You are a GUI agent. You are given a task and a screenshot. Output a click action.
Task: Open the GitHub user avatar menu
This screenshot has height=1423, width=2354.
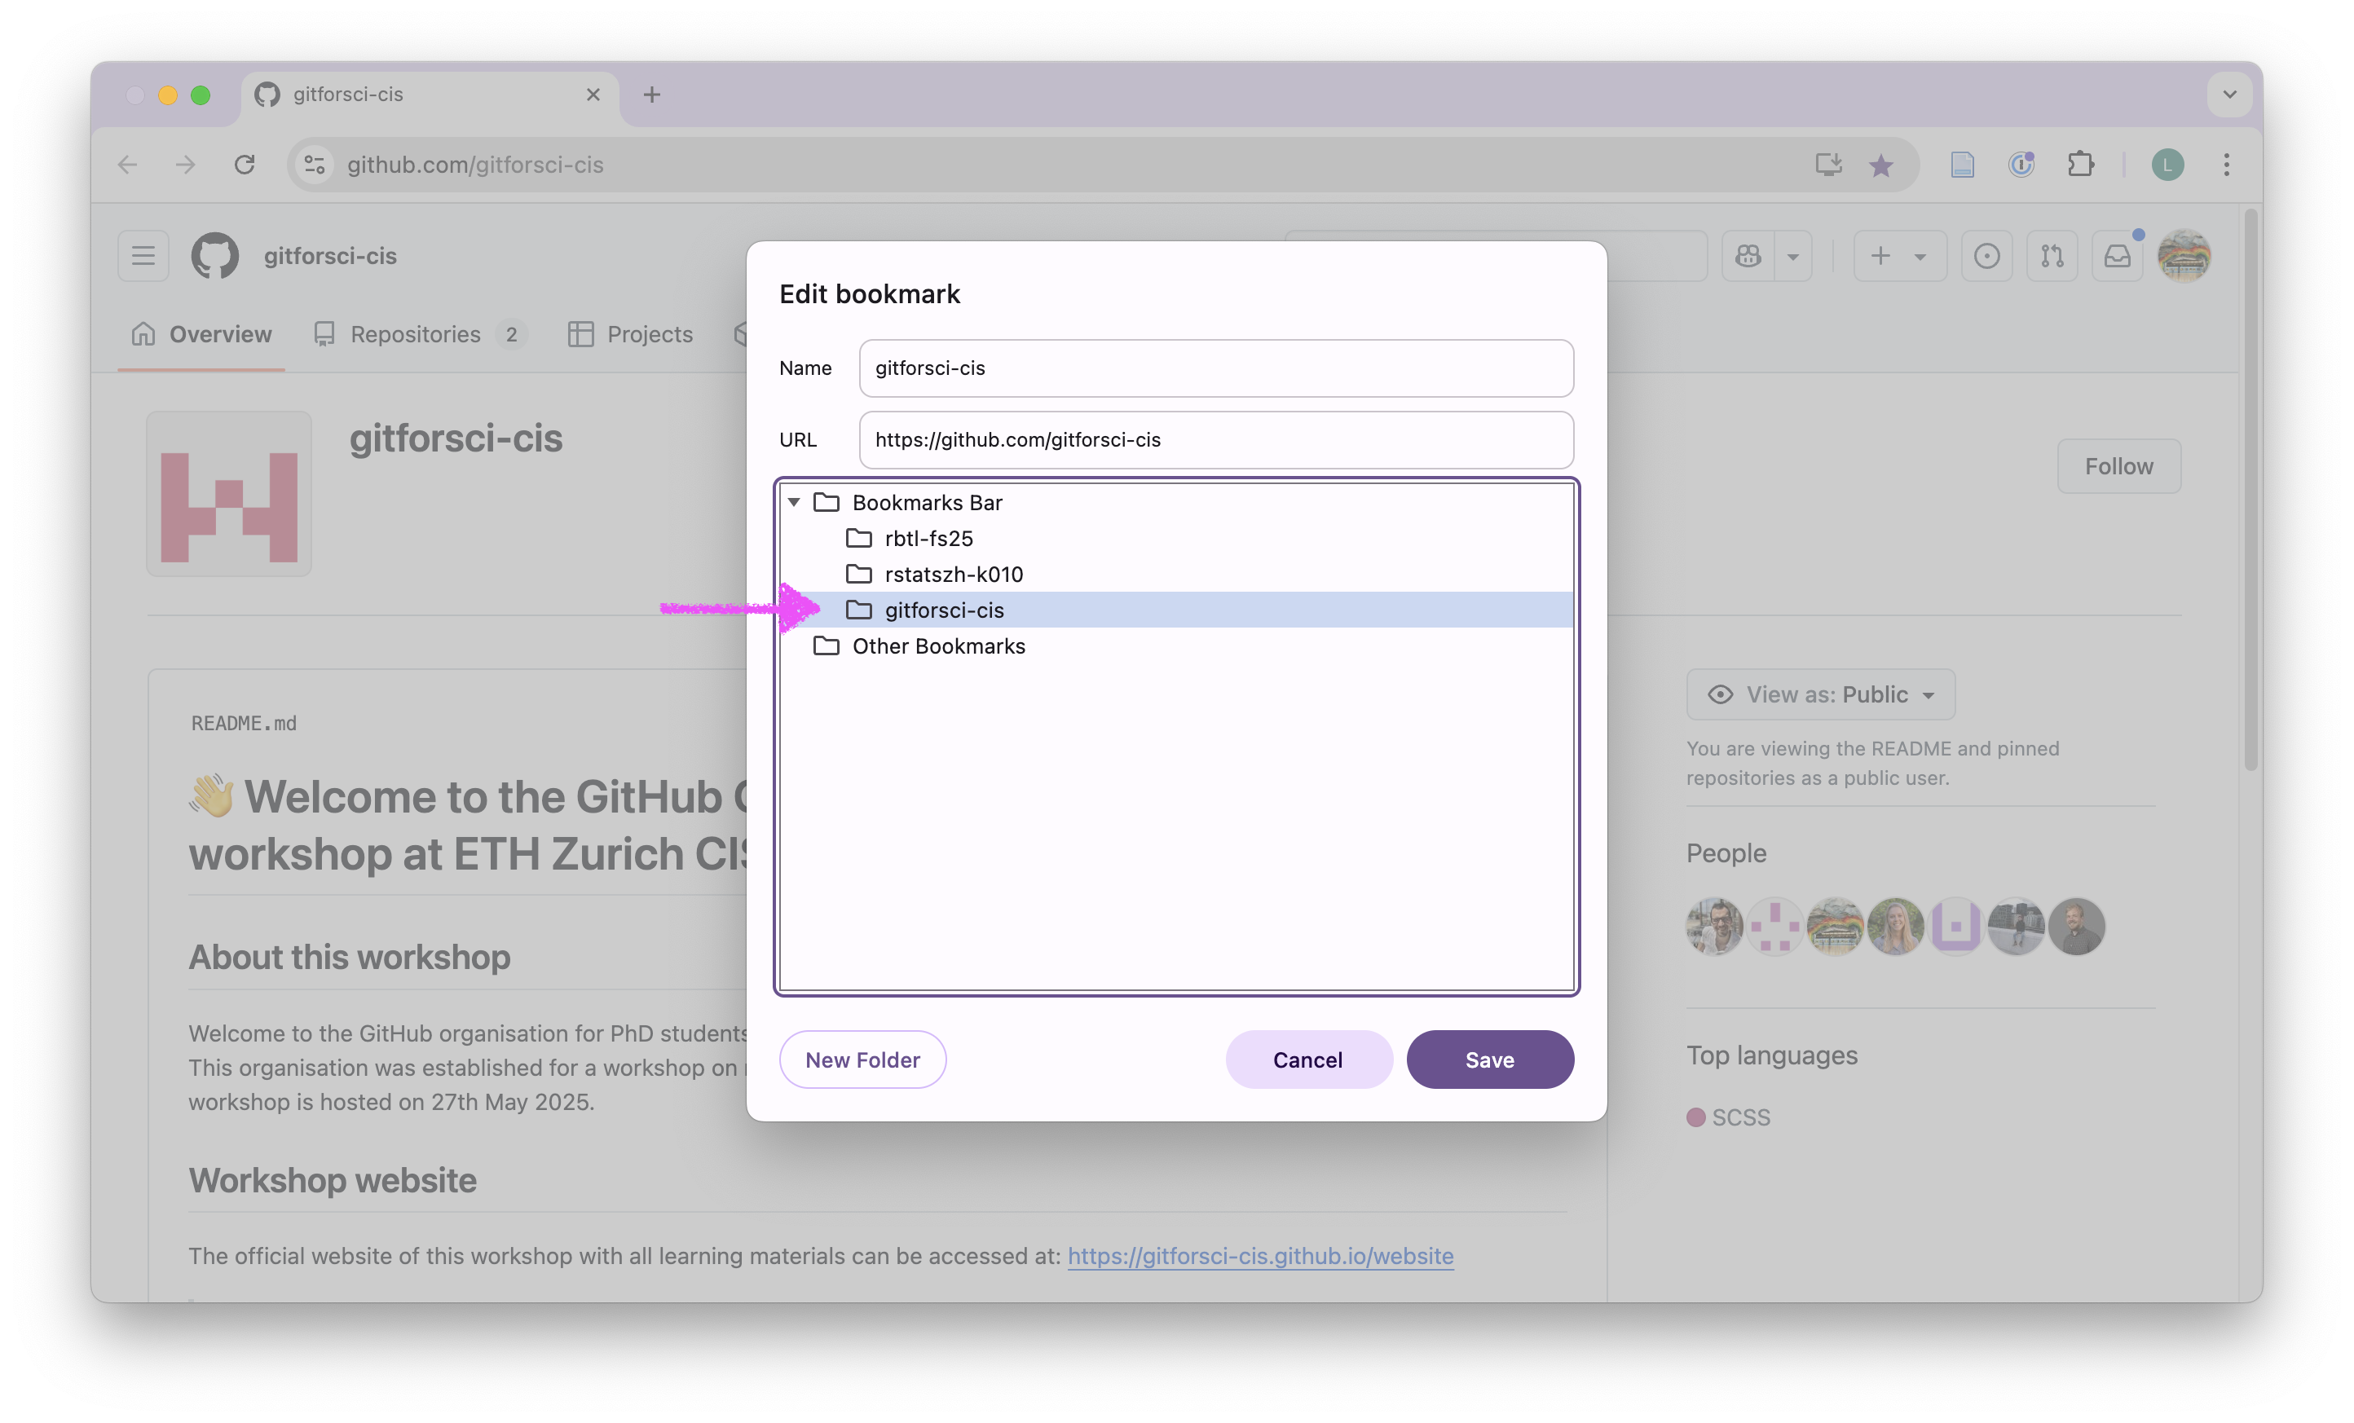(x=2184, y=256)
